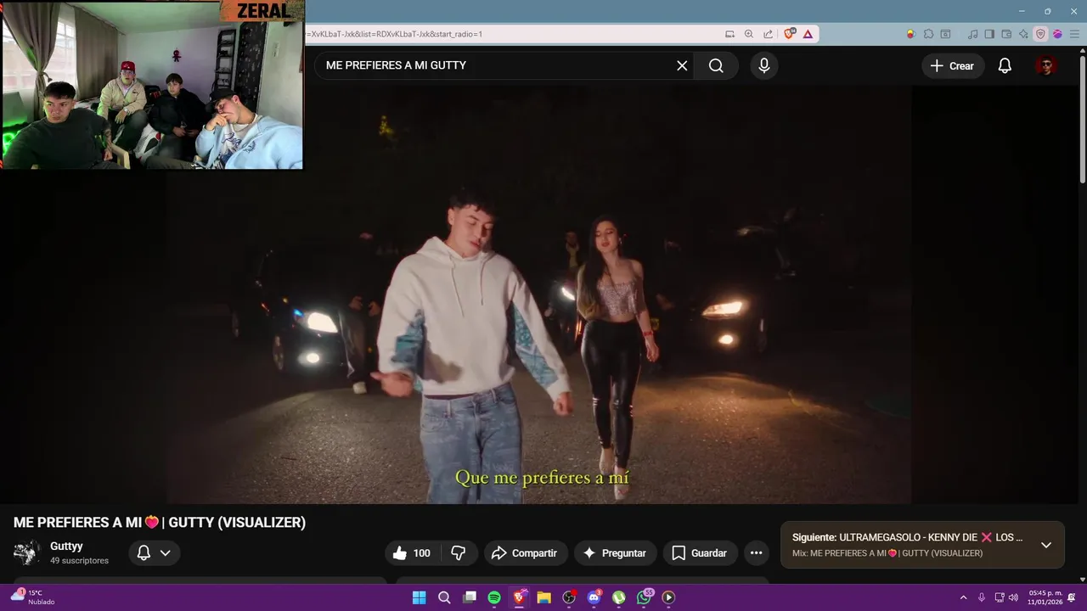The width and height of the screenshot is (1087, 611).
Task: Clear the YouTube search box
Action: [x=682, y=65]
